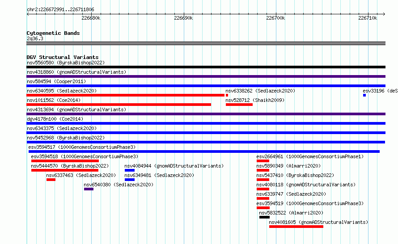Click the blue bar under nsv5452968
The width and height of the screenshot is (398, 244).
[x=206, y=142]
